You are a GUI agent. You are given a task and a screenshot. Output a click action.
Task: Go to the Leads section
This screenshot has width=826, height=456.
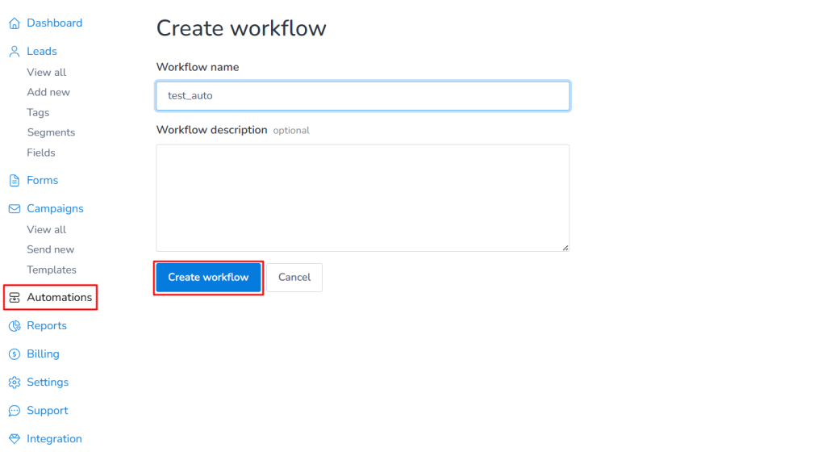coord(42,51)
